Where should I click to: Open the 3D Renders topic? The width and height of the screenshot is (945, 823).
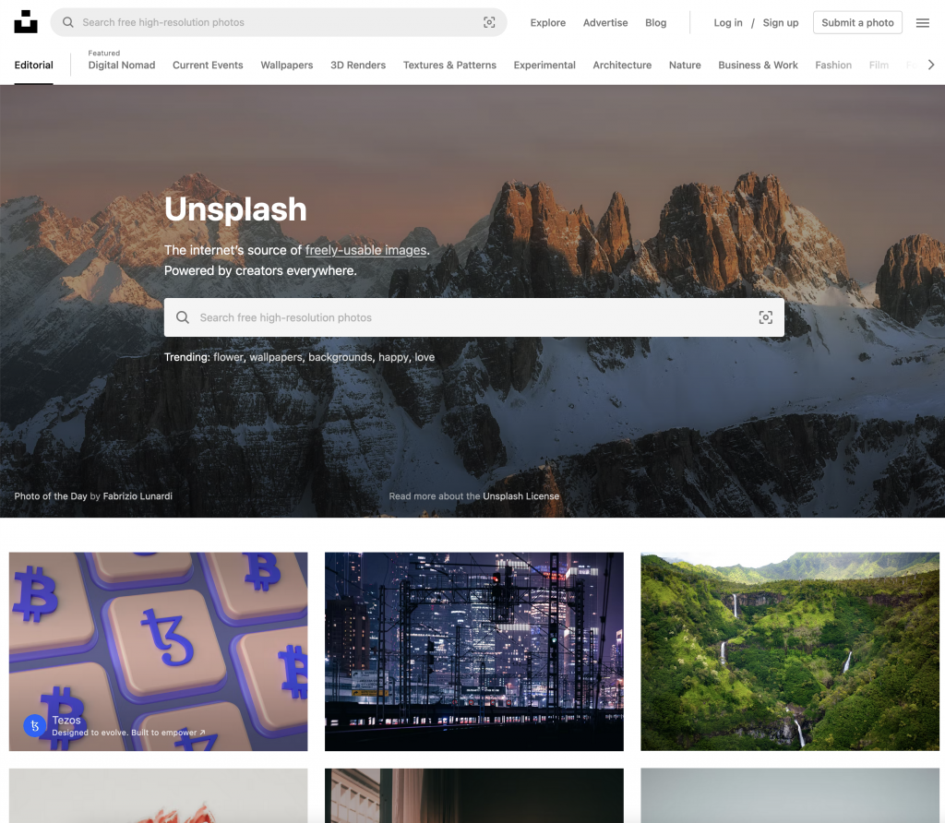[x=358, y=66]
